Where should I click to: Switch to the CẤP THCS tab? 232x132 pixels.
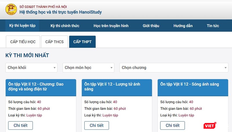(x=55, y=42)
